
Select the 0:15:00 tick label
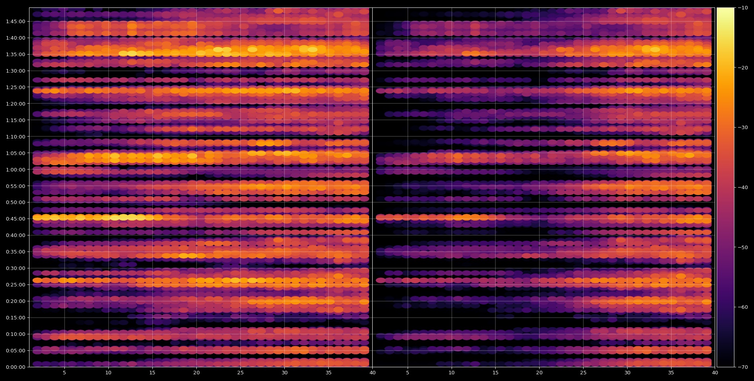pos(15,318)
